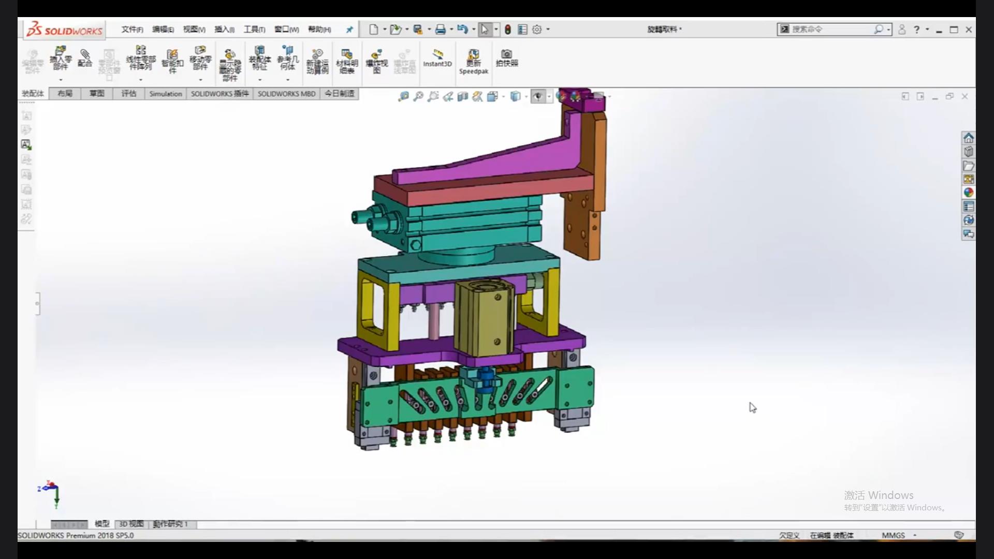Expand the Open file dropdown arrow
994x559 pixels.
tap(407, 30)
